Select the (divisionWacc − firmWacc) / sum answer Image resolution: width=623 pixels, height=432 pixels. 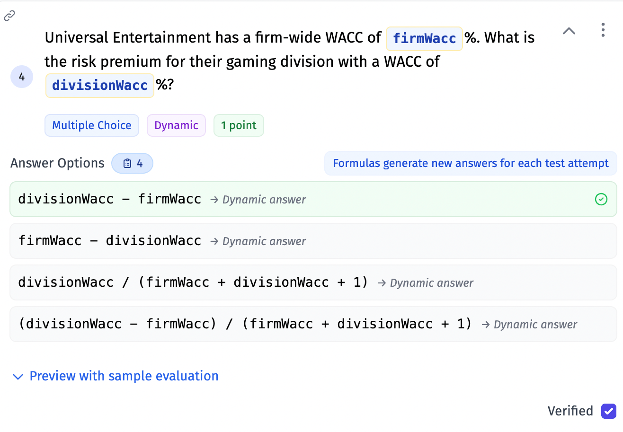[245, 324]
